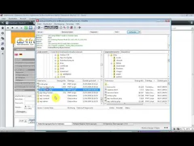Open the local path combo box dropdown
This screenshot has width=194, height=146.
(101, 52)
